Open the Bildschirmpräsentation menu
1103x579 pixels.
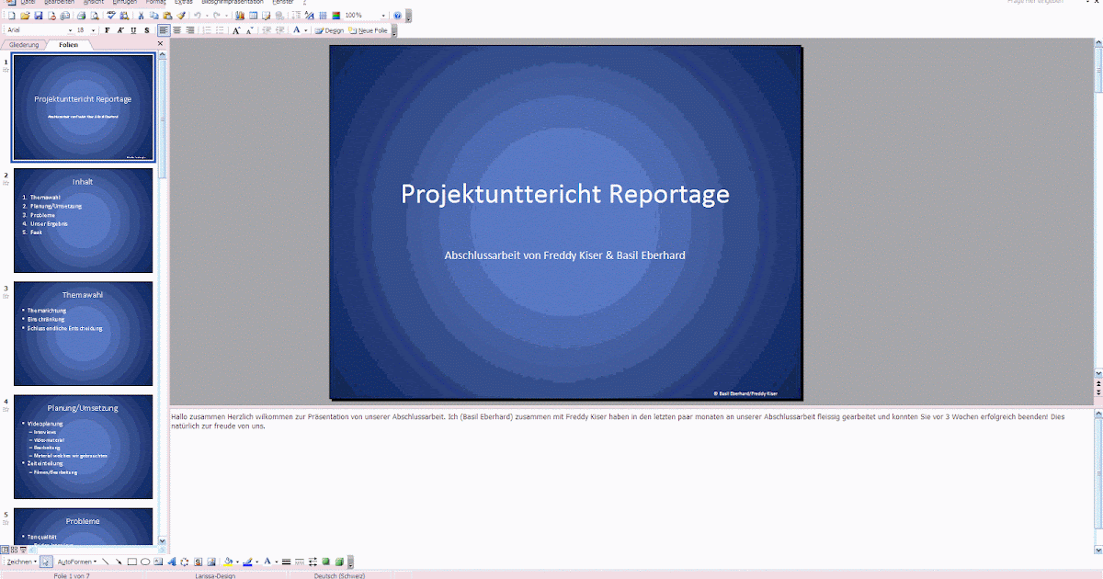(x=233, y=2)
